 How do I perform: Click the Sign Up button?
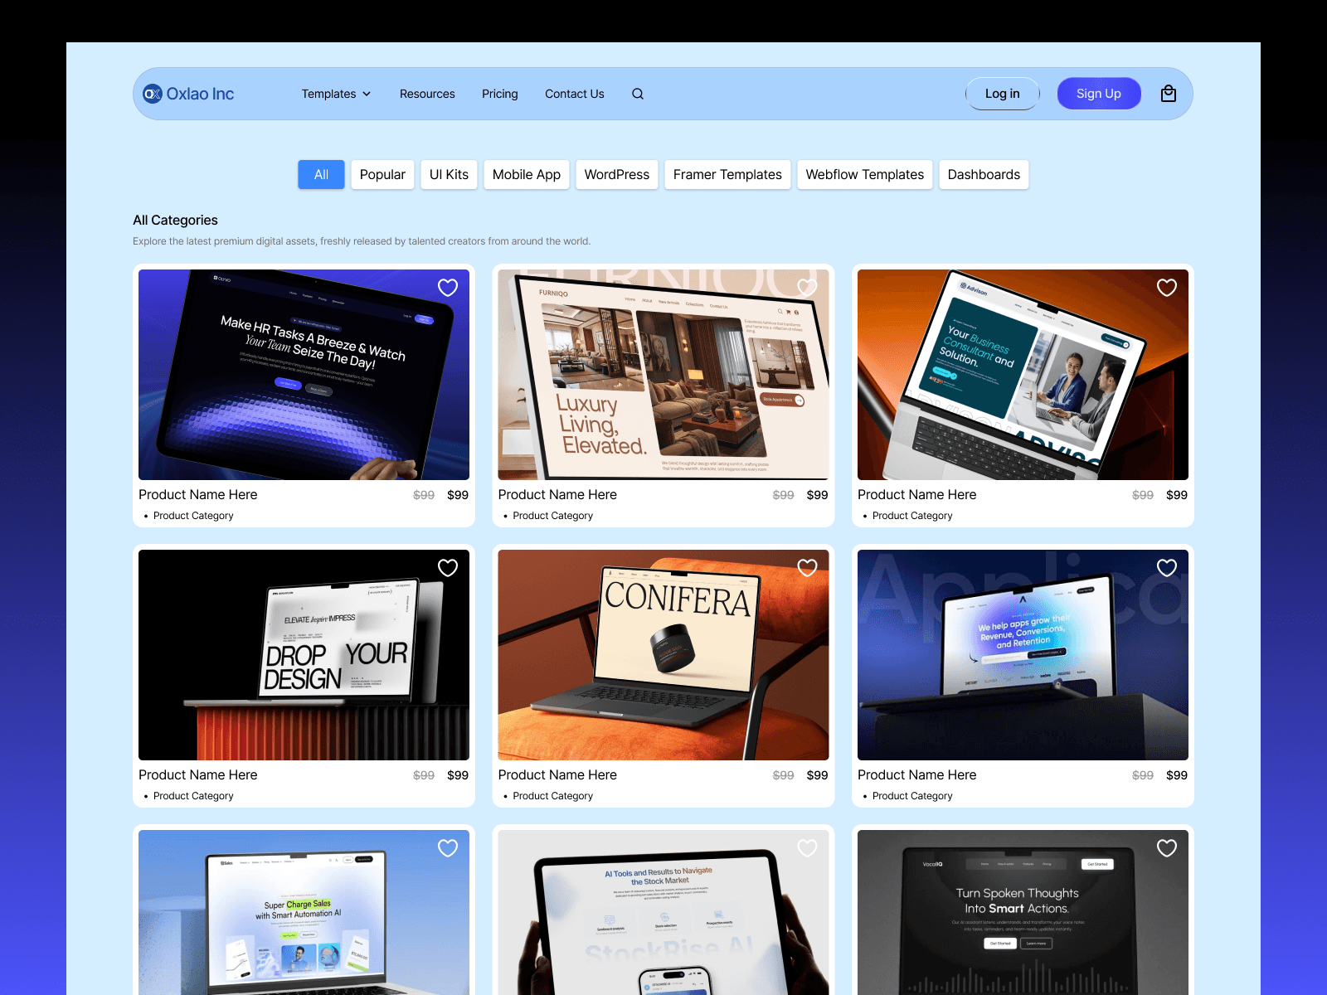(1099, 94)
